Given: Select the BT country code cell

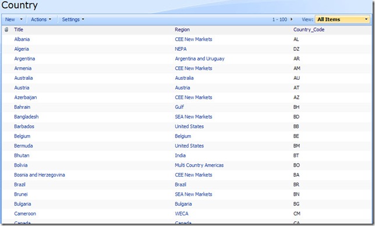Looking at the screenshot, I should (x=296, y=156).
